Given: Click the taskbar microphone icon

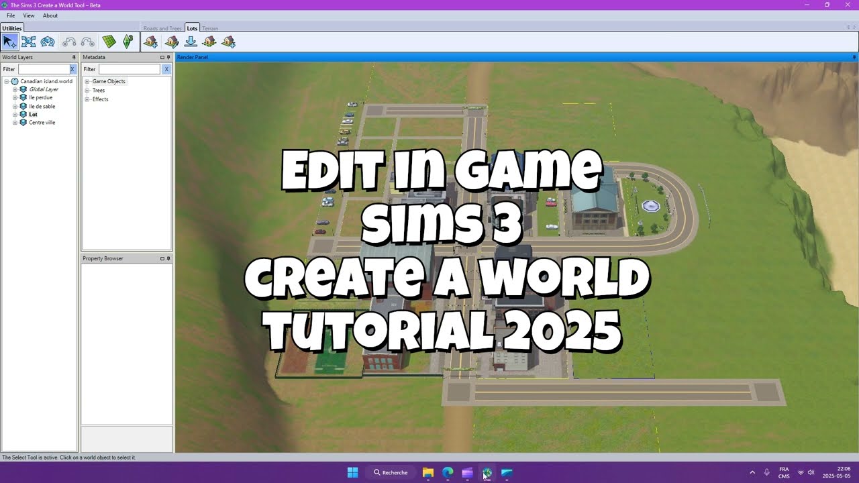Looking at the screenshot, I should click(766, 472).
